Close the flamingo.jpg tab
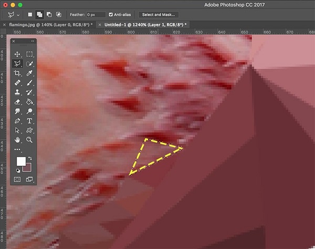Image resolution: width=315 pixels, height=249 pixels. pyautogui.click(x=4, y=25)
